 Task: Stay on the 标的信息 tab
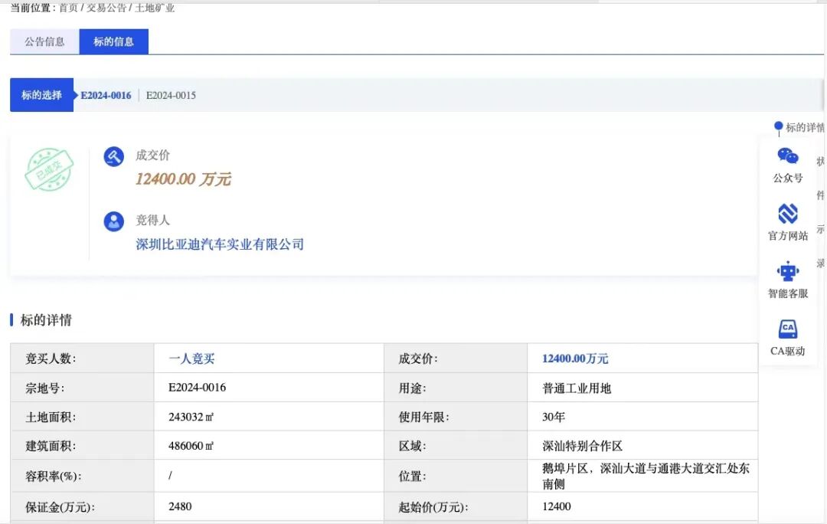pos(113,41)
